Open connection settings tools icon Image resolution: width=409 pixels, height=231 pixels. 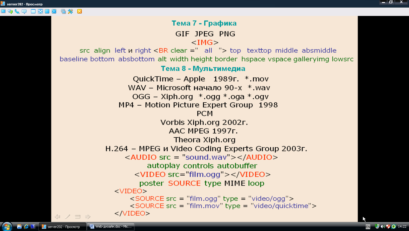70,11
